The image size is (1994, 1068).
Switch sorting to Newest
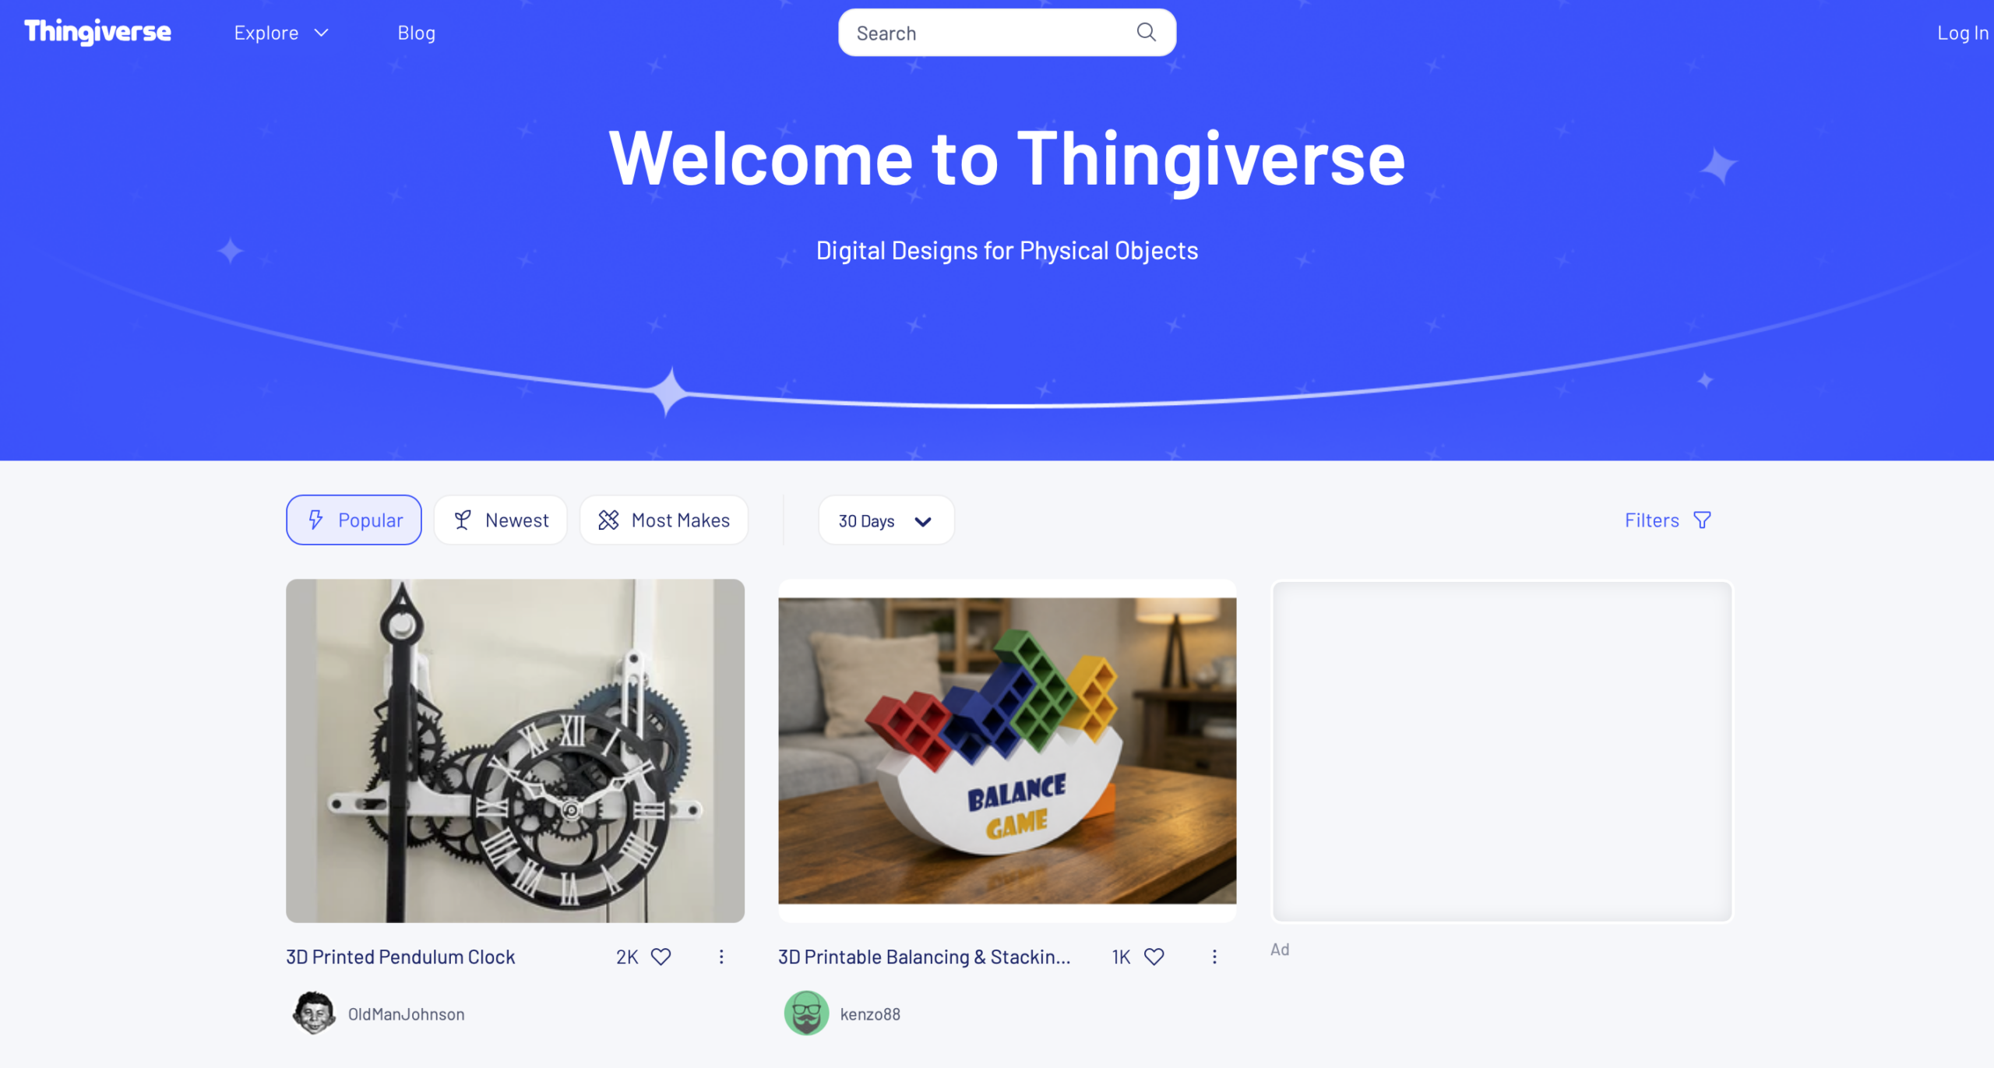[501, 520]
